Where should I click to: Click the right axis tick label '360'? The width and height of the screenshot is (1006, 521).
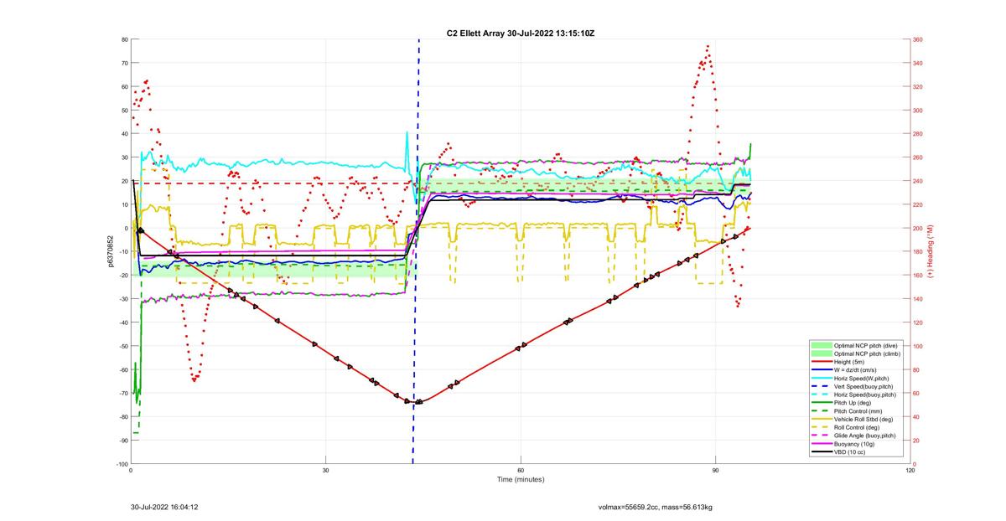point(918,39)
